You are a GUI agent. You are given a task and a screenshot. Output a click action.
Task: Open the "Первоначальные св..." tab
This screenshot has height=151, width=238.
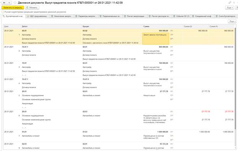tap(111, 16)
